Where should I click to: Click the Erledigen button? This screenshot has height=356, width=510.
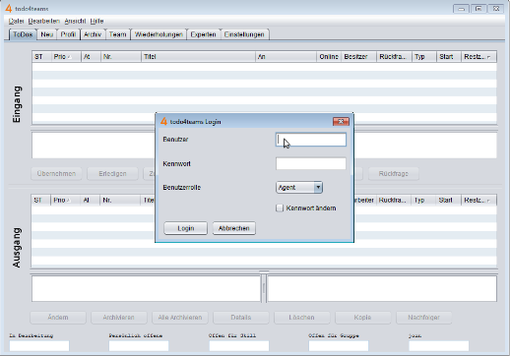(112, 174)
